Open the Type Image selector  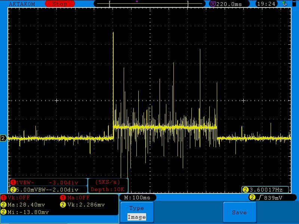pyautogui.click(x=136, y=212)
